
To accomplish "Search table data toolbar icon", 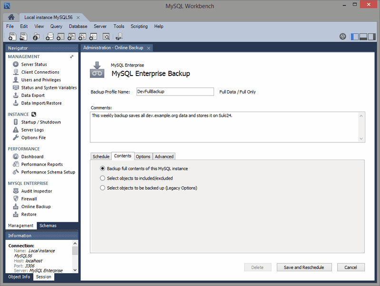I will click(x=106, y=36).
